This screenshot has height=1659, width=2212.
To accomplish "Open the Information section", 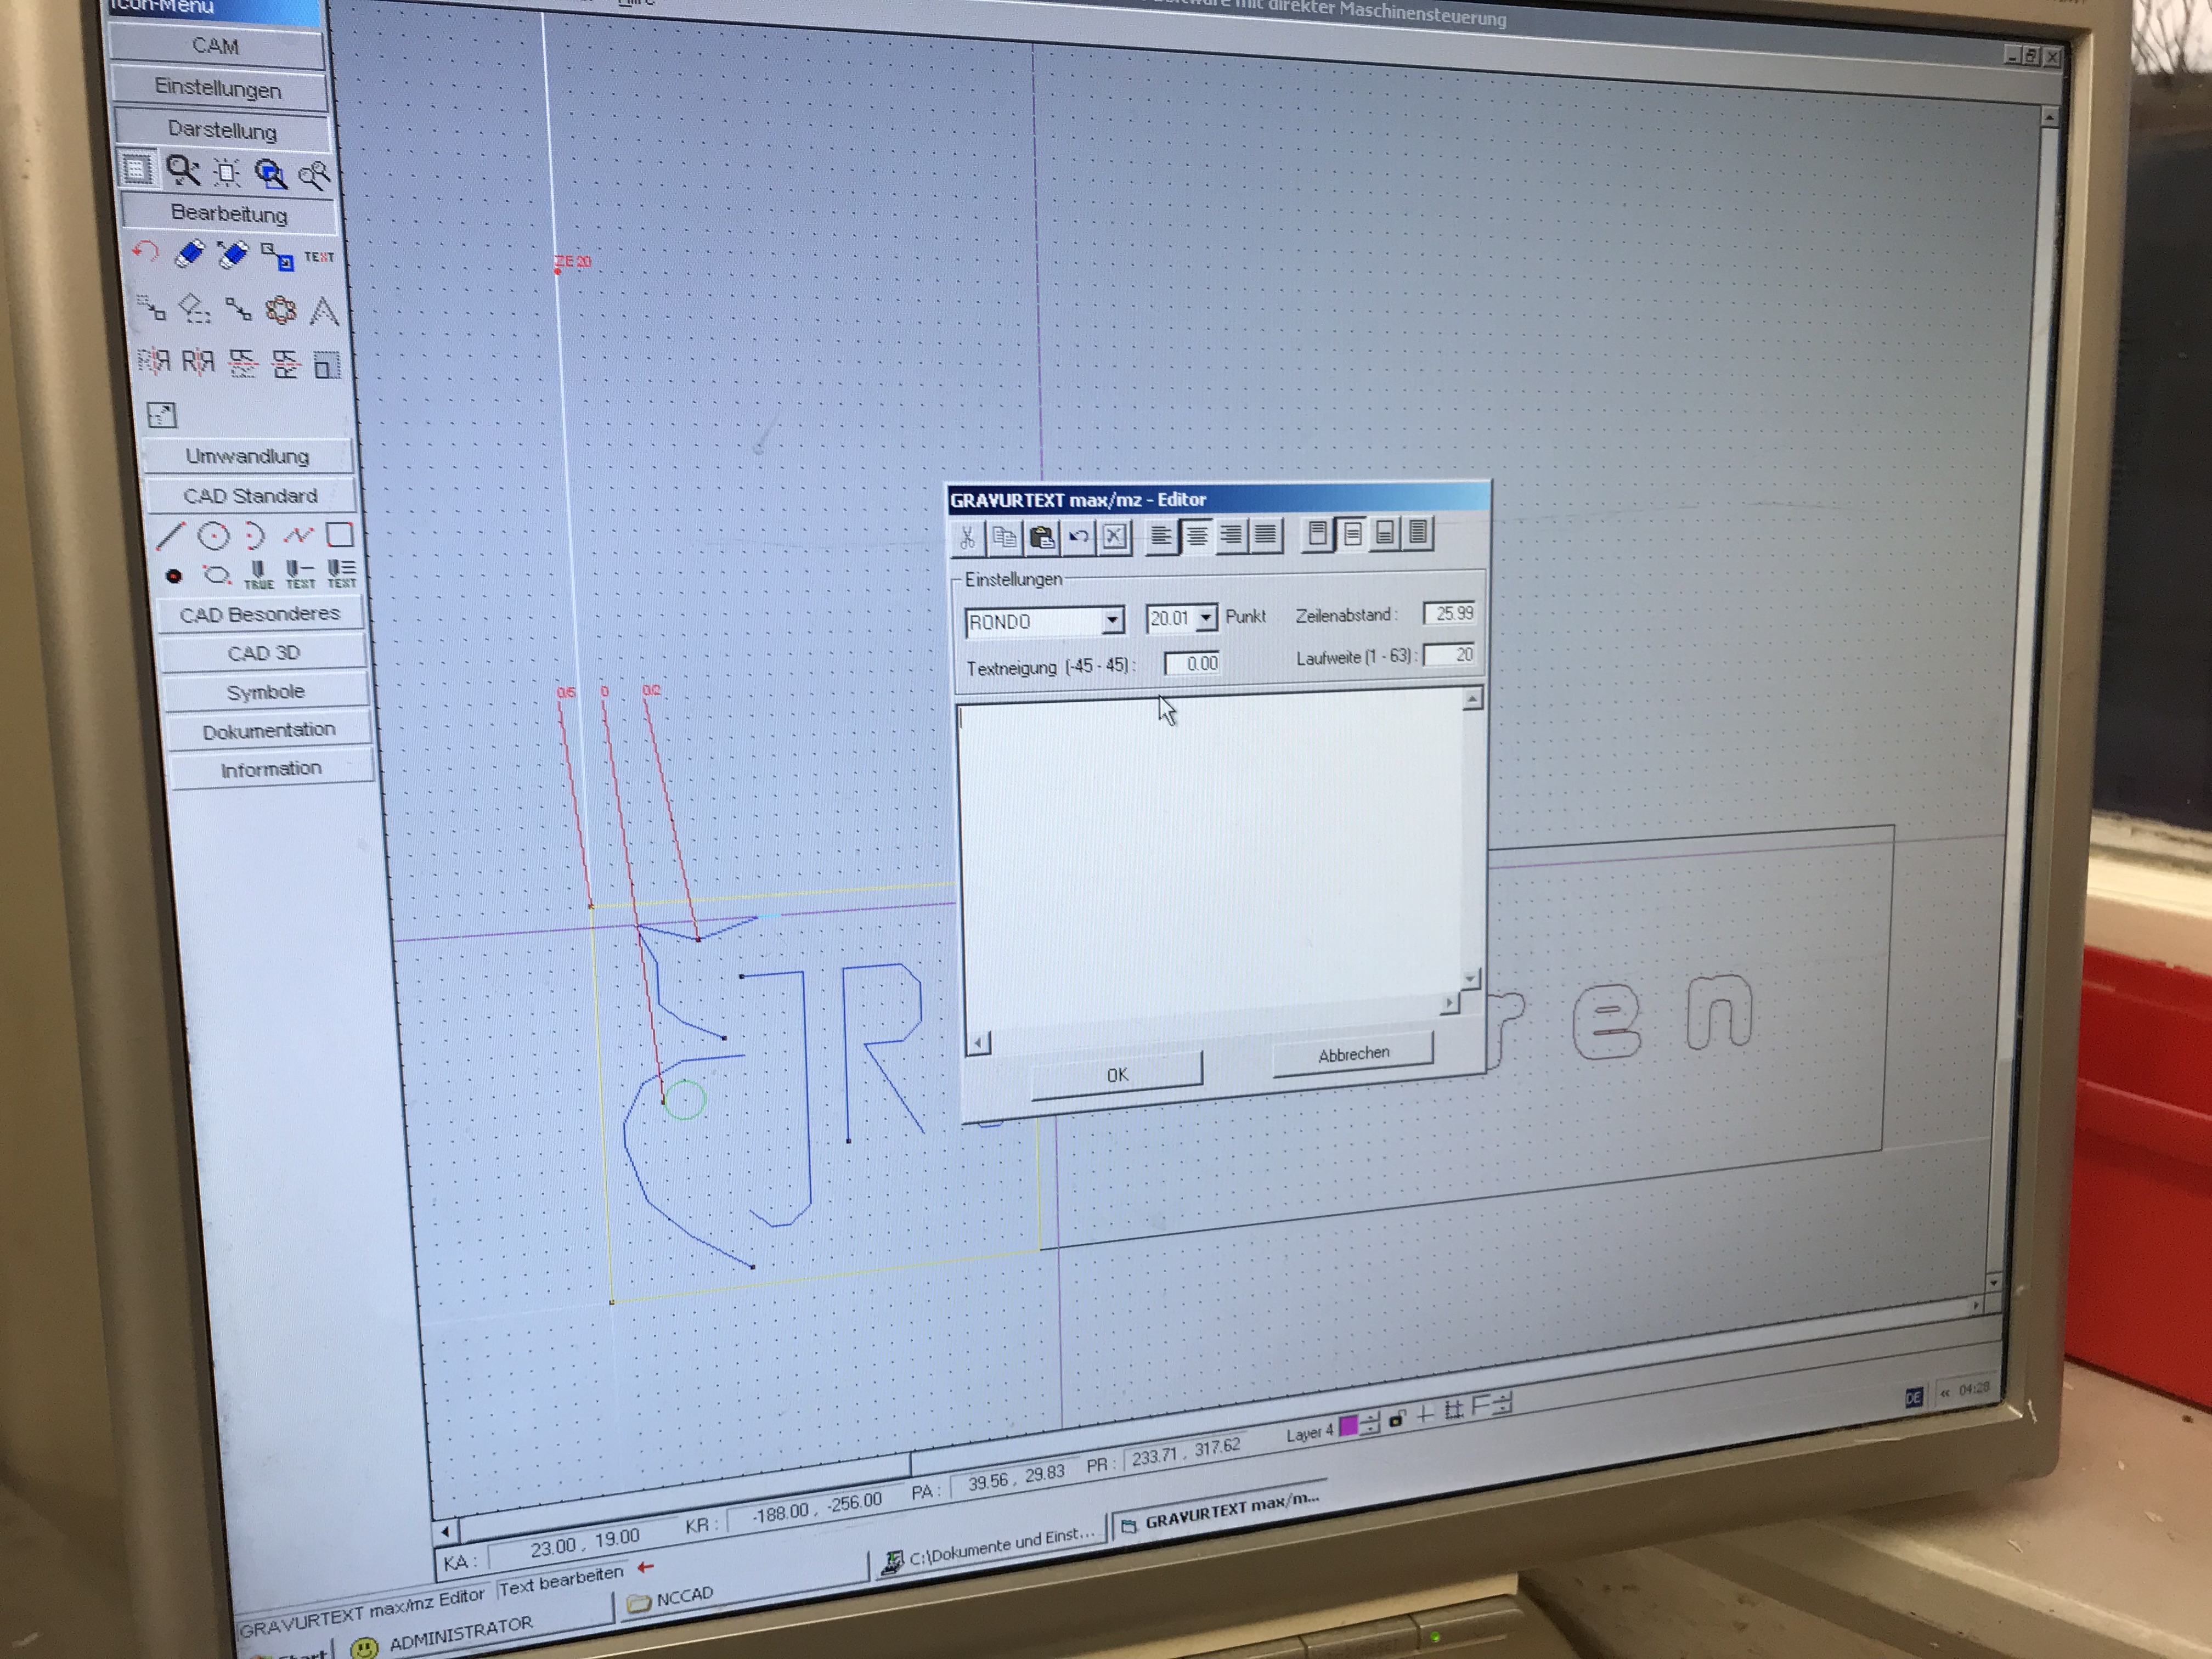I will [x=271, y=769].
